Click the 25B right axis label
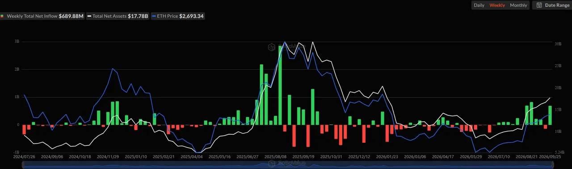Viewport: 572px width, 169px height. [558, 66]
